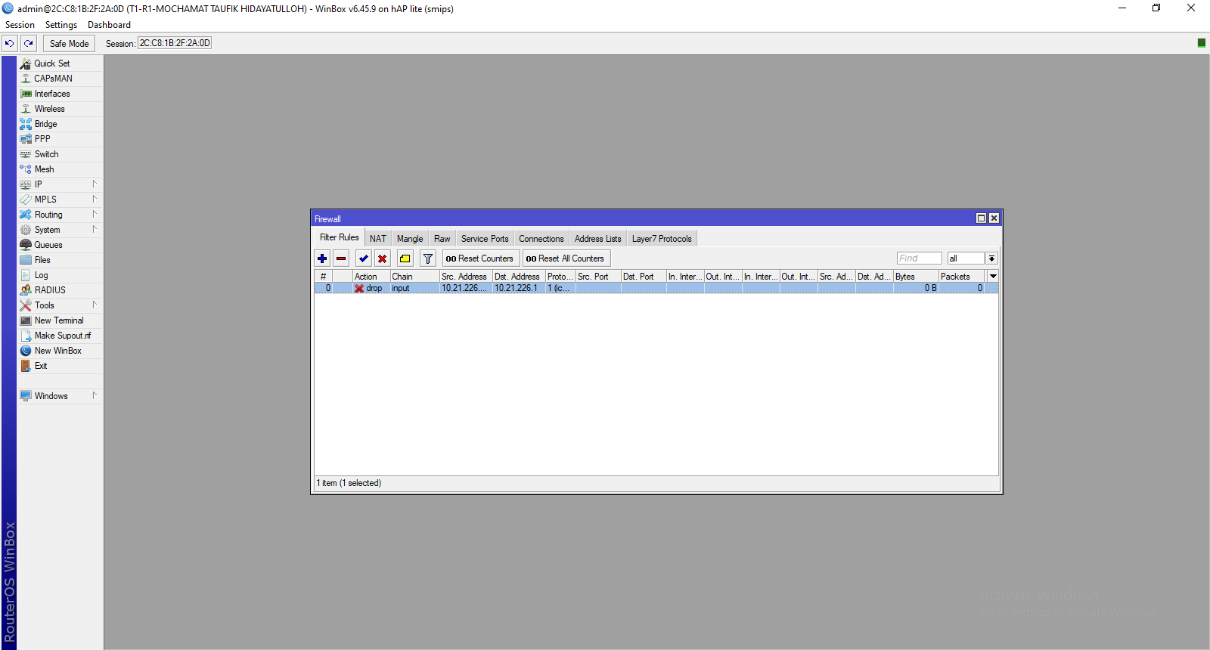Click the Find input field
Image resolution: width=1210 pixels, height=650 pixels.
point(920,258)
